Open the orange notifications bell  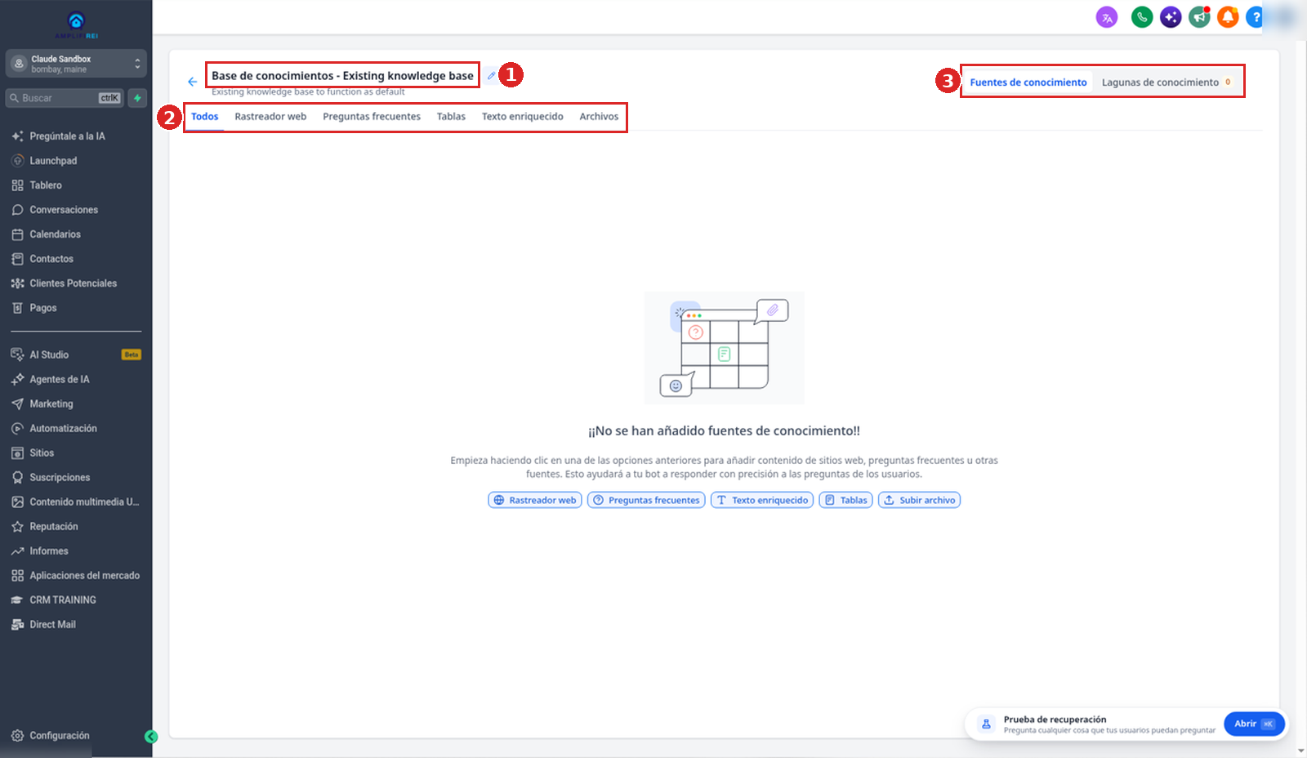coord(1228,17)
